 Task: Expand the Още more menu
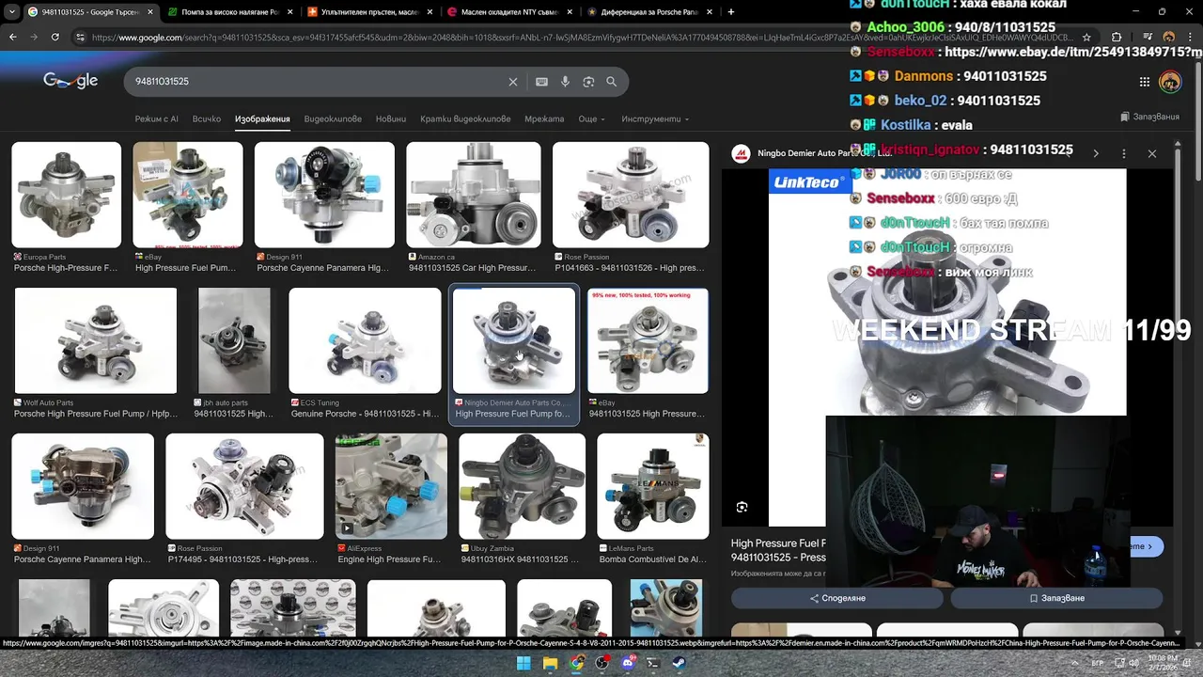tap(591, 119)
